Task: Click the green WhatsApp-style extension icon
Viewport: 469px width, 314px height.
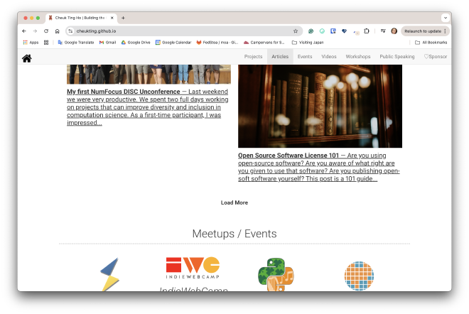Action: point(311,31)
